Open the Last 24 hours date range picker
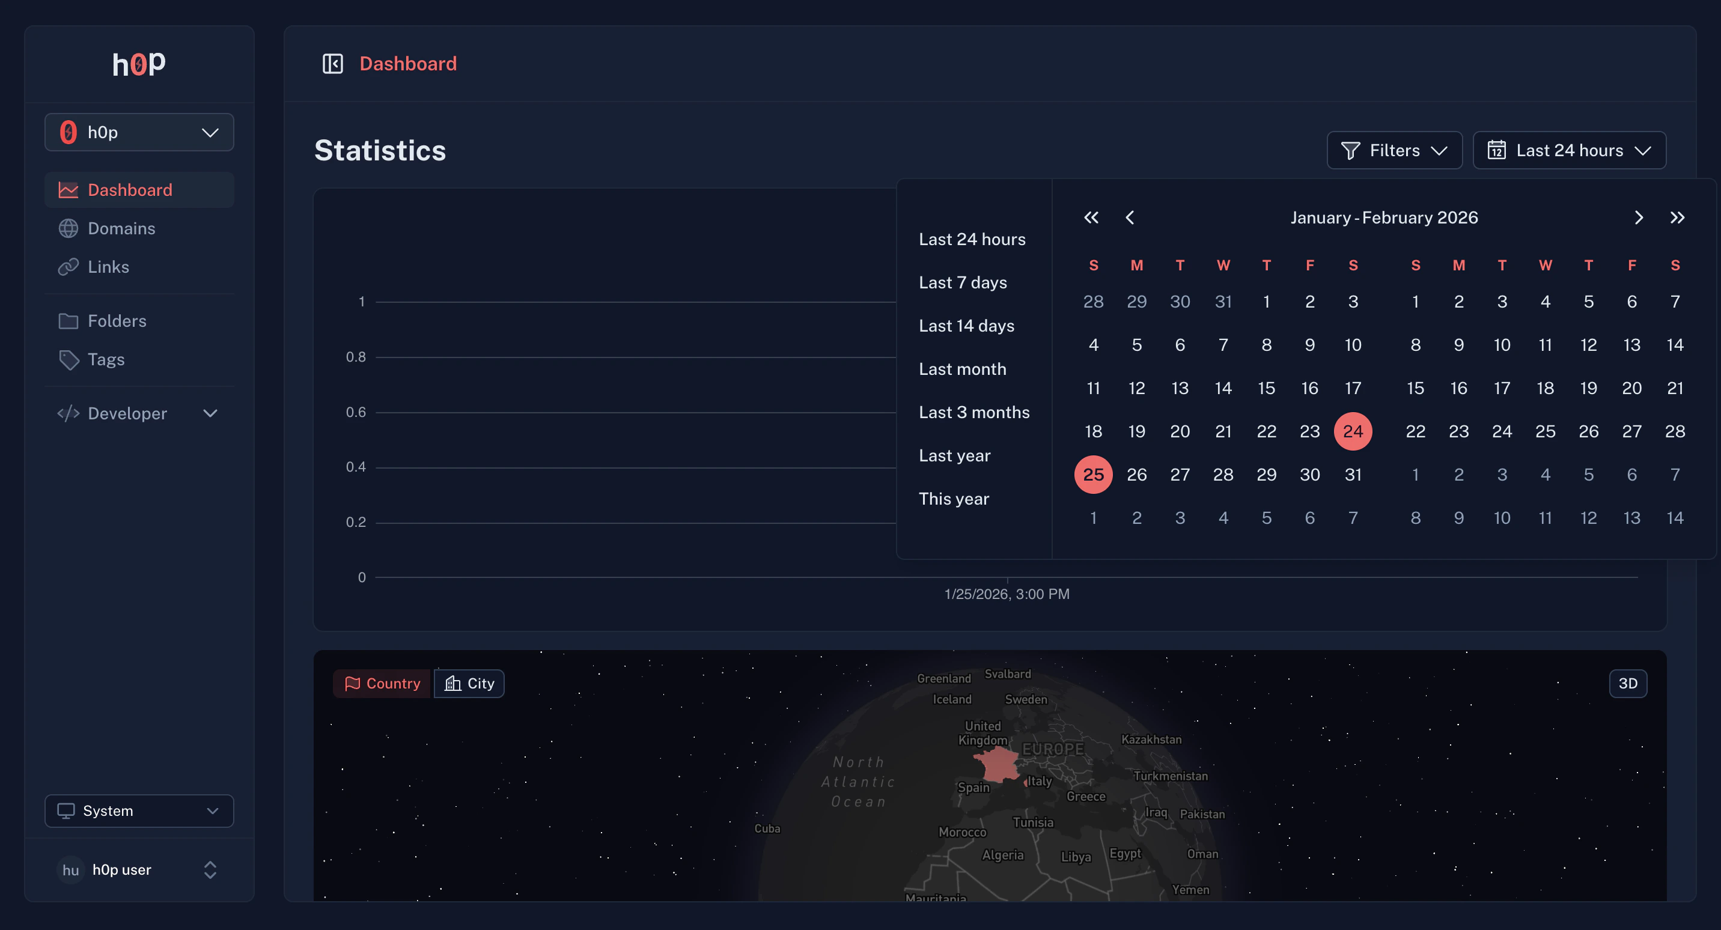The image size is (1721, 930). coord(1569,150)
